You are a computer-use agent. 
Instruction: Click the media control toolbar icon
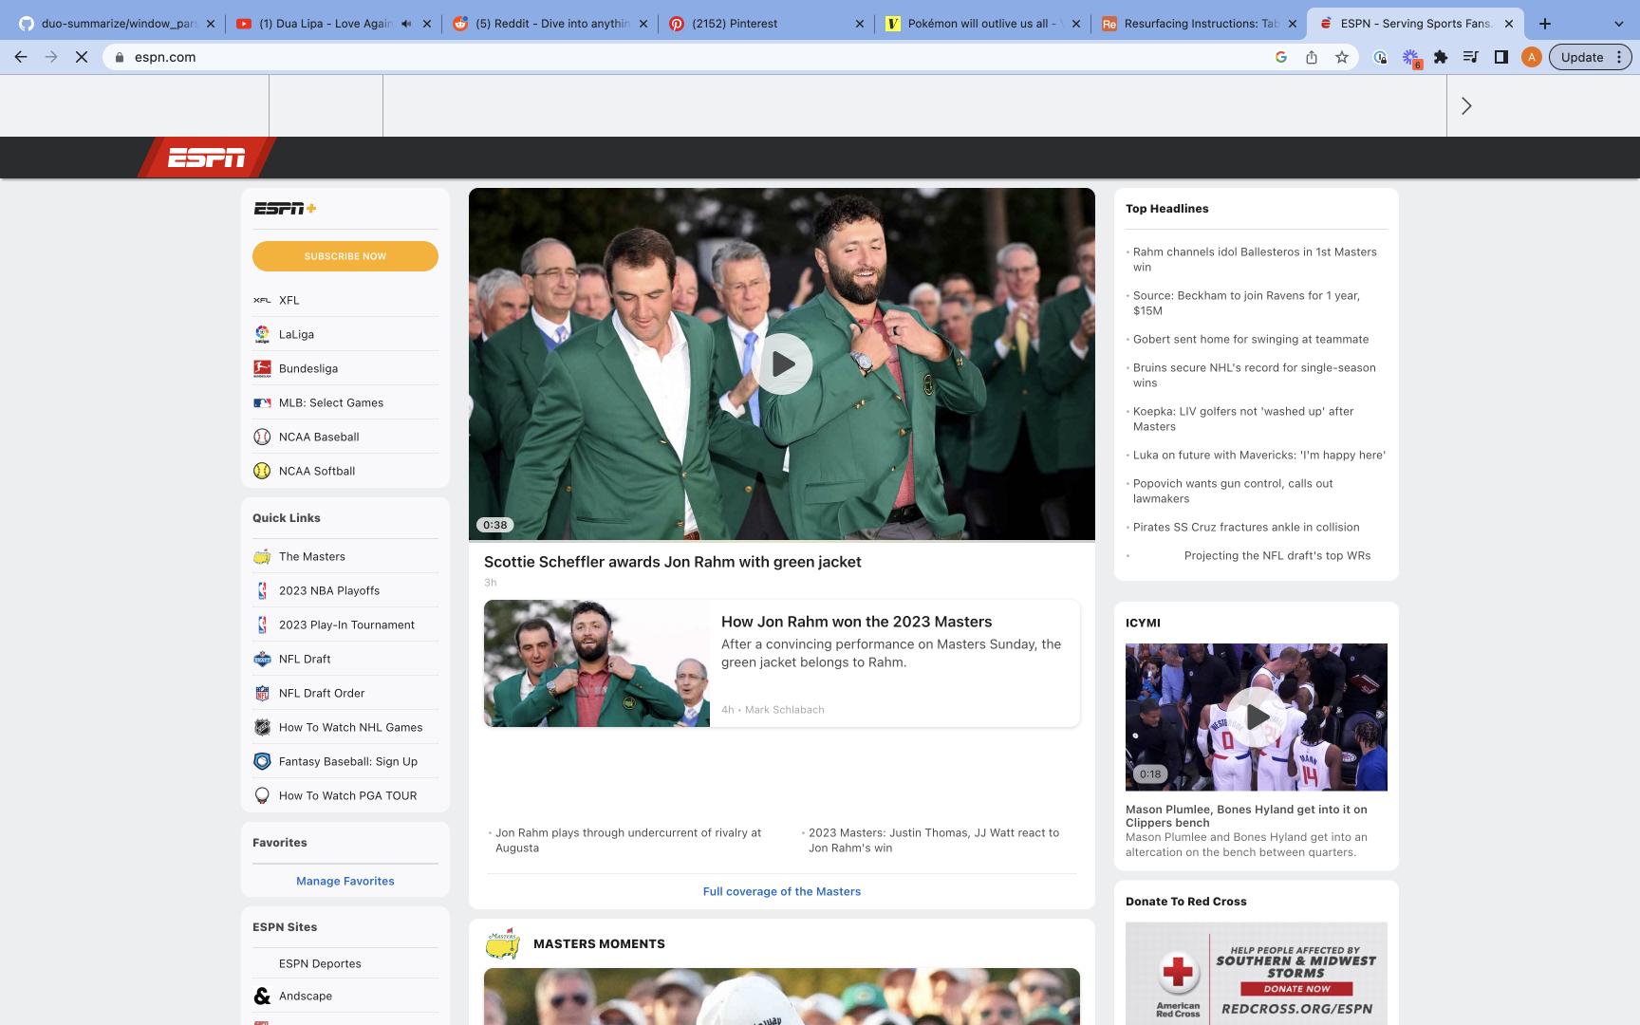(x=1470, y=57)
